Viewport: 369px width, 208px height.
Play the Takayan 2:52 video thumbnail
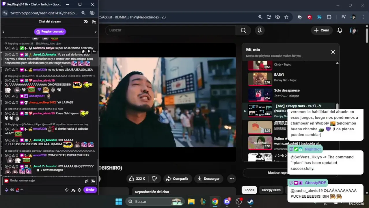(260, 94)
